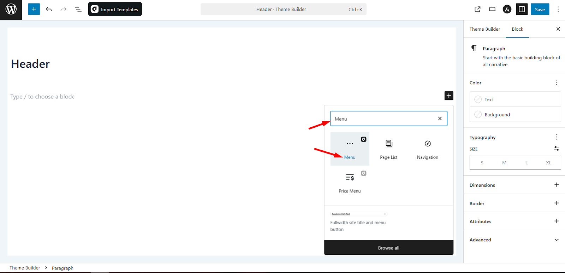Select font size XL
The image size is (565, 273).
tap(548, 163)
